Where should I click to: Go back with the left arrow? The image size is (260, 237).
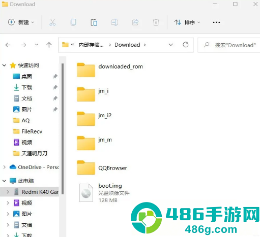8,45
